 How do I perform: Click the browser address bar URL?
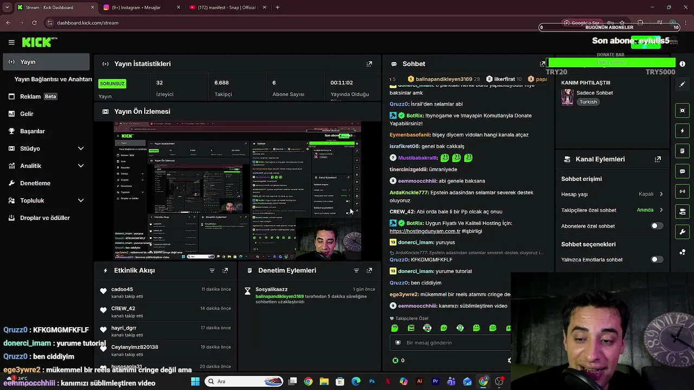point(87,23)
